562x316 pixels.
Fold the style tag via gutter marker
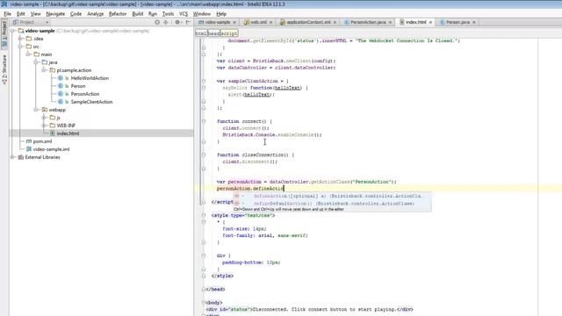pyautogui.click(x=204, y=215)
